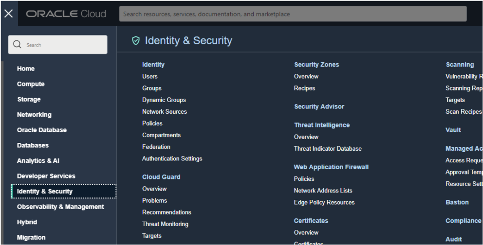The width and height of the screenshot is (483, 245).
Task: Open Authentication Settings link
Action: pos(172,158)
